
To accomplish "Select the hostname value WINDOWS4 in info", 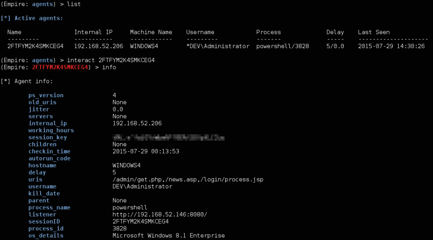I will (126, 165).
